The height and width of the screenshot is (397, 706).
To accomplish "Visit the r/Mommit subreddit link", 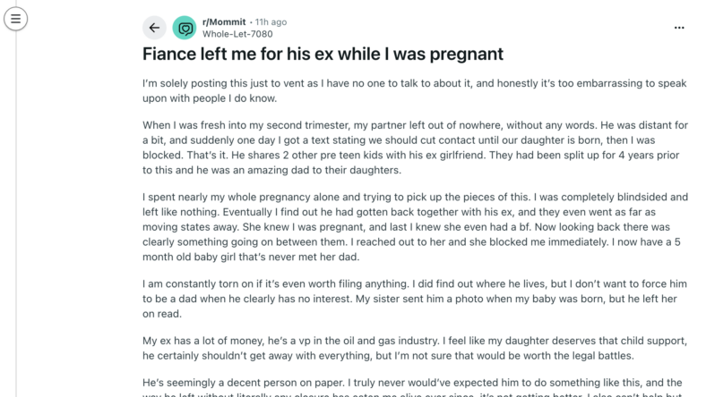I will click(224, 22).
